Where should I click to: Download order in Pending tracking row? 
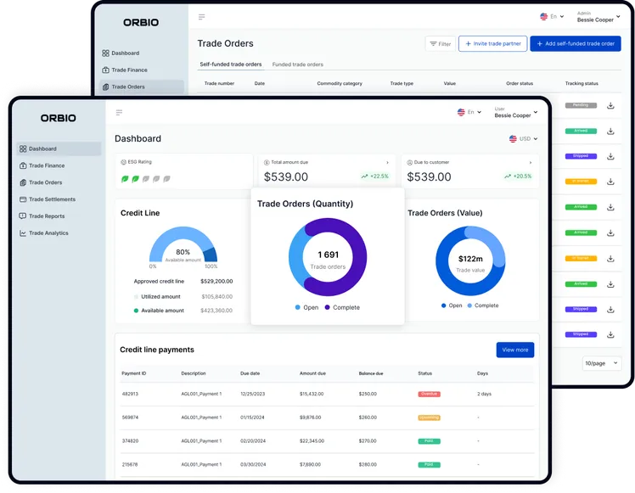coord(610,105)
